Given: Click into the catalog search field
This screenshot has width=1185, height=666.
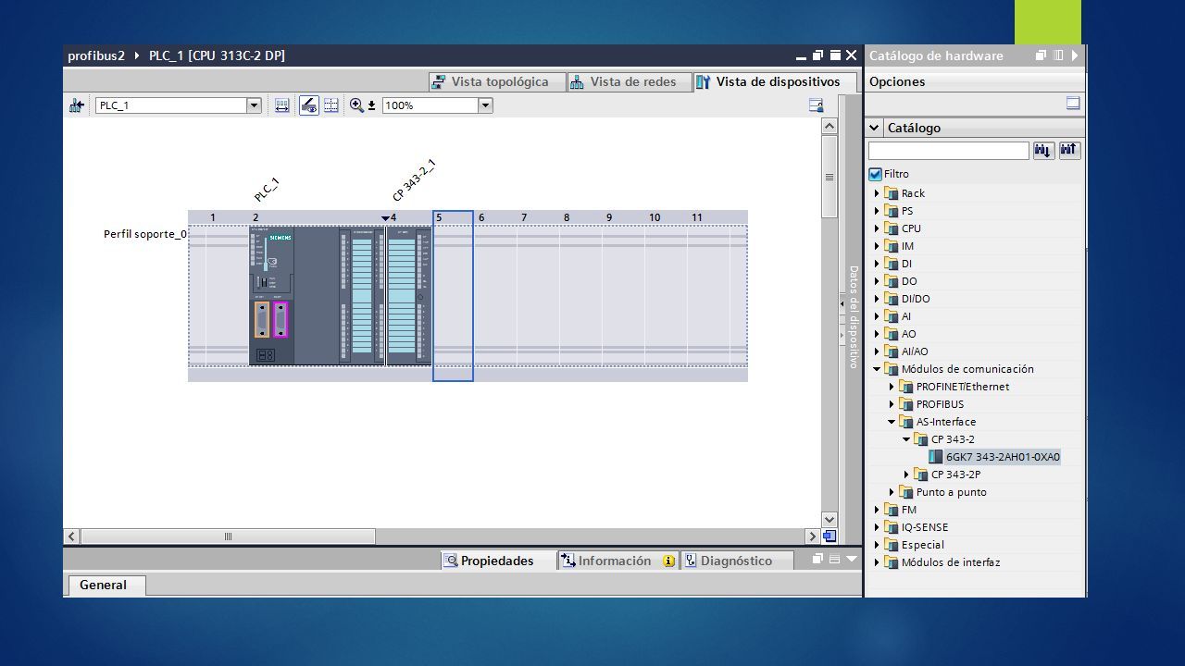Looking at the screenshot, I should (x=949, y=150).
